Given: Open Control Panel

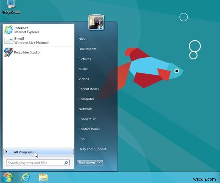Looking at the screenshot, I should (x=89, y=129).
